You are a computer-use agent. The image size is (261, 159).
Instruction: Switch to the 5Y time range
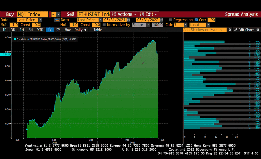point(58,30)
